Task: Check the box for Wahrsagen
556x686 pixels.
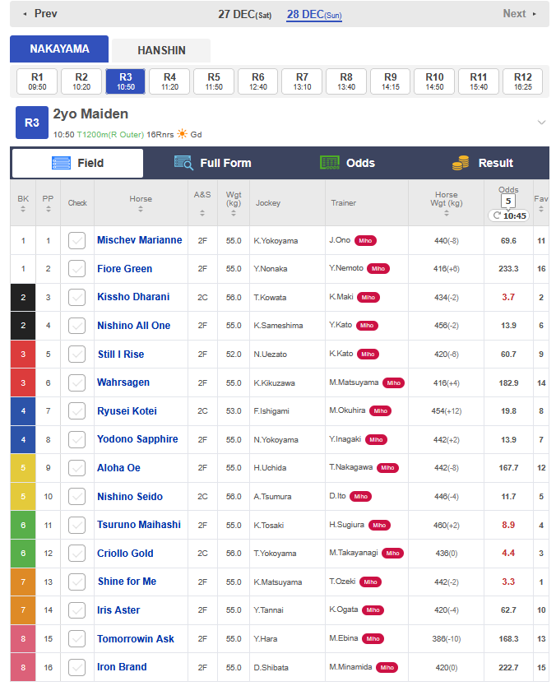Action: tap(77, 382)
